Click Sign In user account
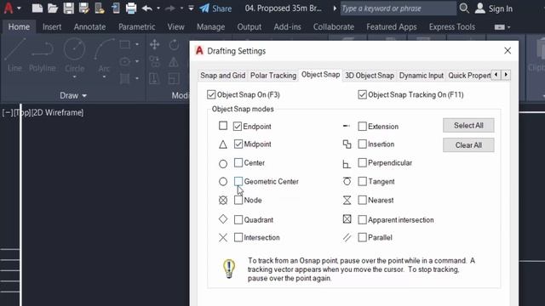Screen dimensions: 545x306 pyautogui.click(x=494, y=8)
